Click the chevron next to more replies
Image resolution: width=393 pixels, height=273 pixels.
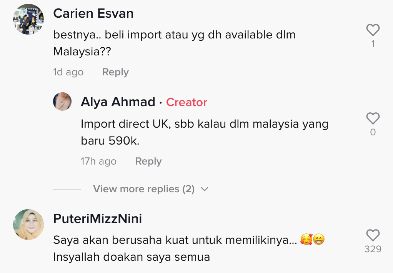(205, 189)
